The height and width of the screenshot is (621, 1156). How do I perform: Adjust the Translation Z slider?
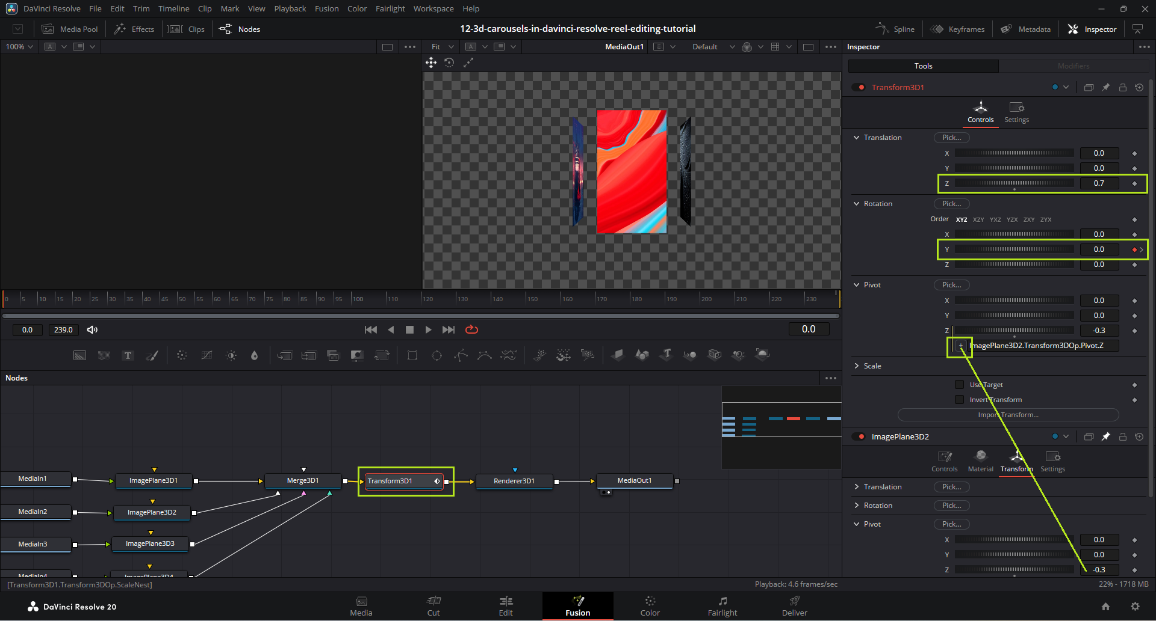coord(1015,183)
